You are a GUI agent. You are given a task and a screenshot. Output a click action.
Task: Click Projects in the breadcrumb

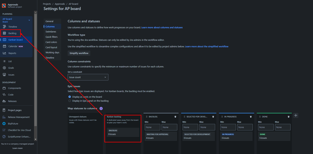(x=47, y=4)
